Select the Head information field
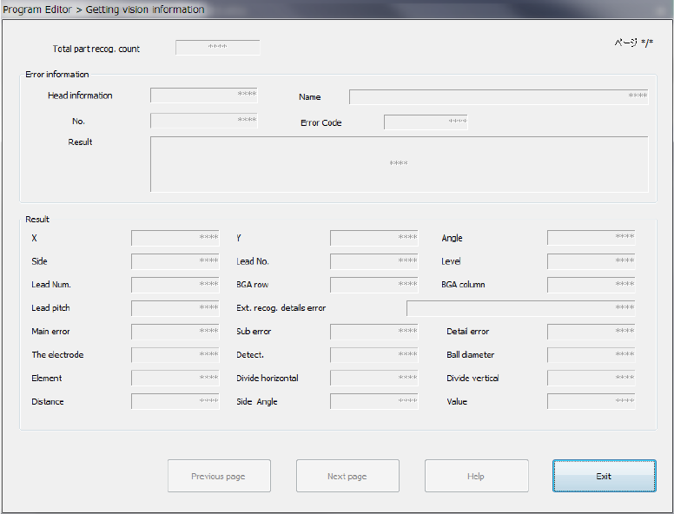674x514 pixels. point(204,96)
